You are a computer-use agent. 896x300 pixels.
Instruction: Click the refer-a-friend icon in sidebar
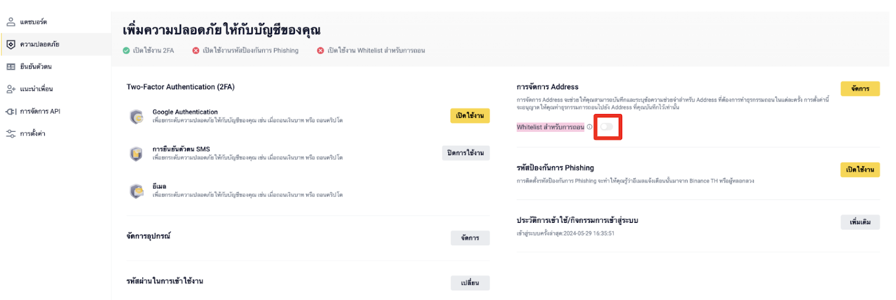(11, 89)
